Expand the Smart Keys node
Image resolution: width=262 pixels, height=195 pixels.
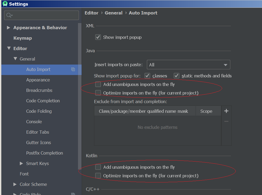tap(21, 163)
